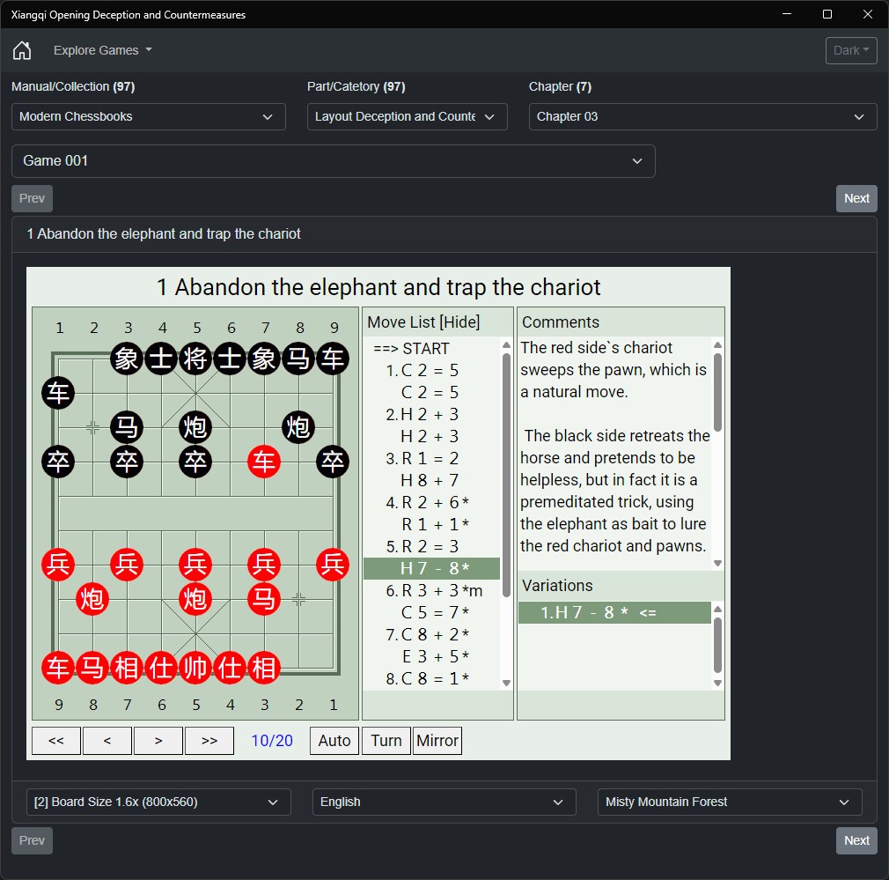Screen dimensions: 889x880
Task: Open the English language dropdown
Action: tap(444, 802)
